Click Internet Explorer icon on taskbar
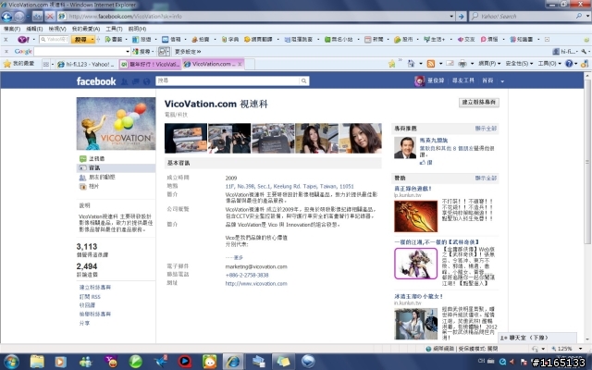The image size is (592, 370). pos(232,362)
